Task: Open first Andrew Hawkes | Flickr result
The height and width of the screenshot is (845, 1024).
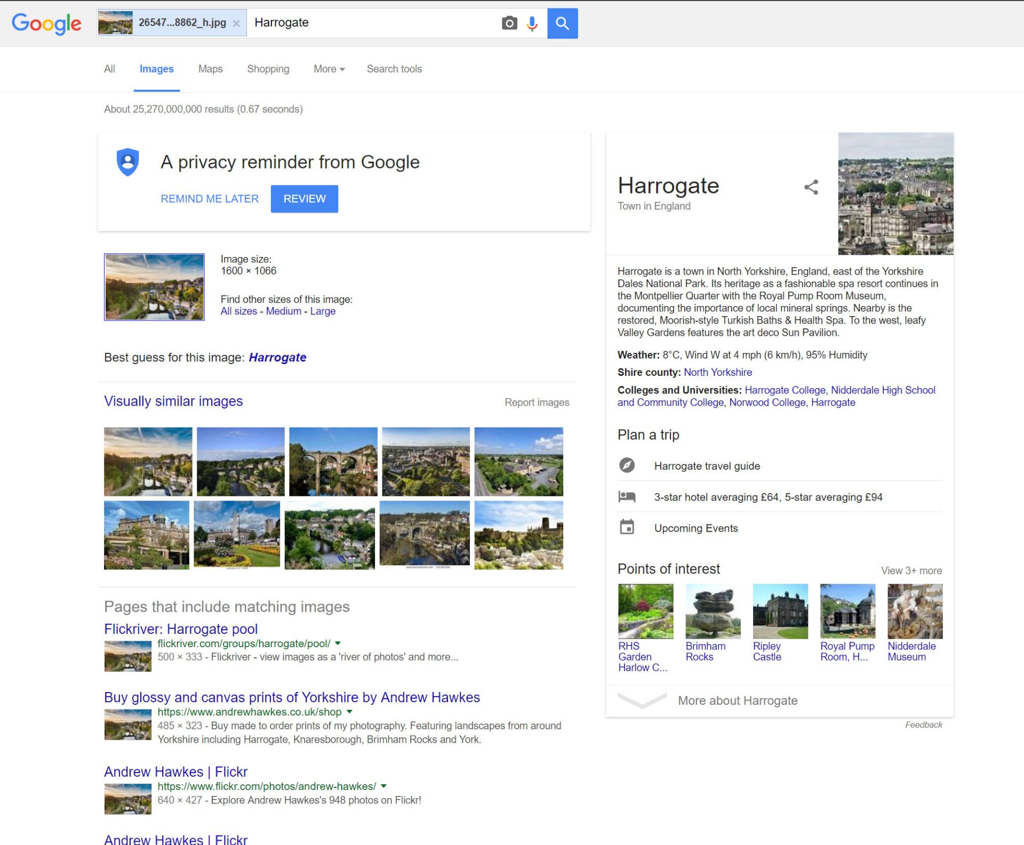Action: tap(175, 772)
